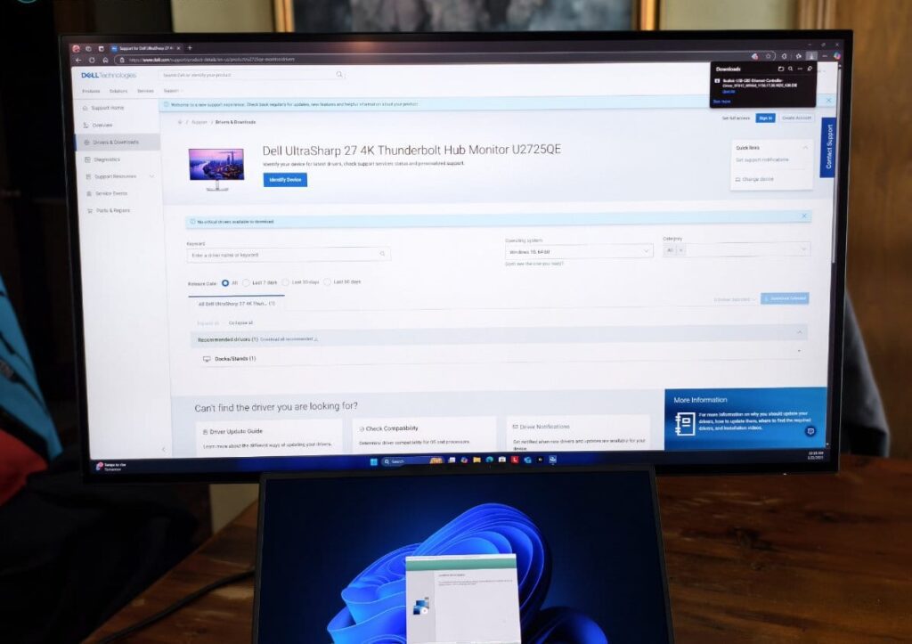Click the Download Selected button

785,298
